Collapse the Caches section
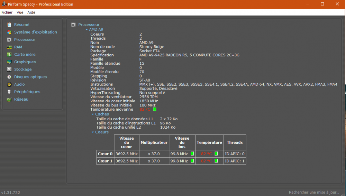Image resolution: width=346 pixels, height=196 pixels. pyautogui.click(x=93, y=114)
